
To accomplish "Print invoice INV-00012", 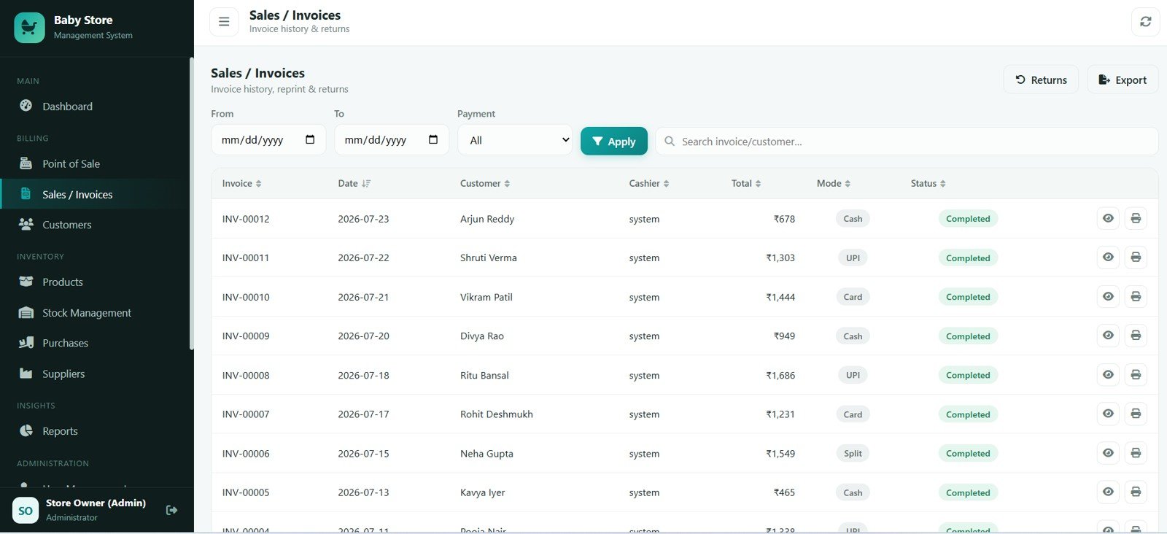I will (1136, 218).
